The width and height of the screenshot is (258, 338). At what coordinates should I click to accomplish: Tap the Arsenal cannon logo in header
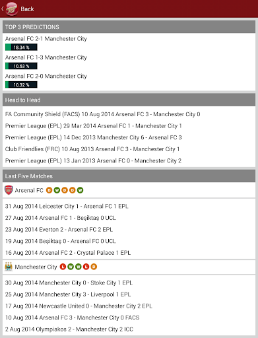(12, 9)
